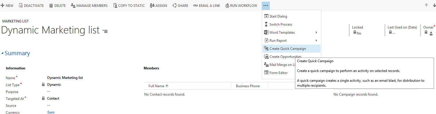Image resolution: width=436 pixels, height=114 pixels.
Task: Expand Word Templates submenu arrow
Action: click(316, 33)
